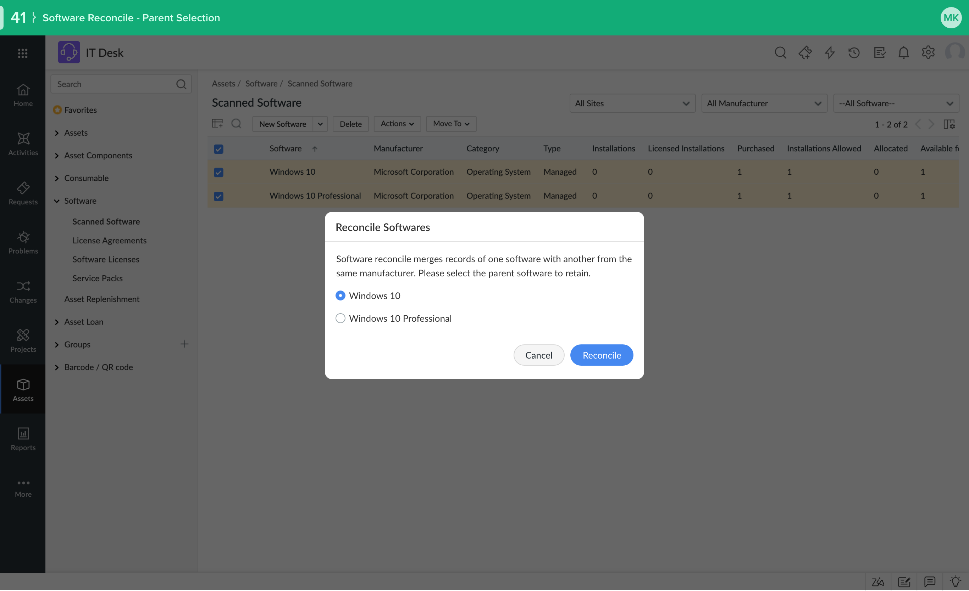Open the All Sites dropdown
Screen dimensions: 969x591
pos(632,103)
